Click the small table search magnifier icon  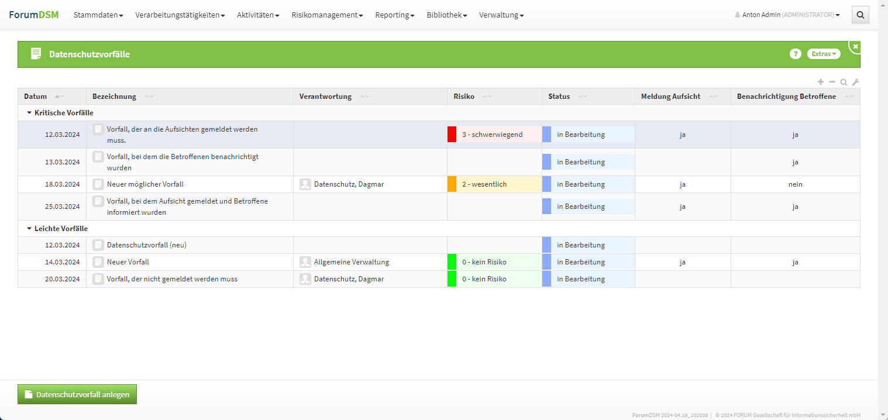point(844,82)
